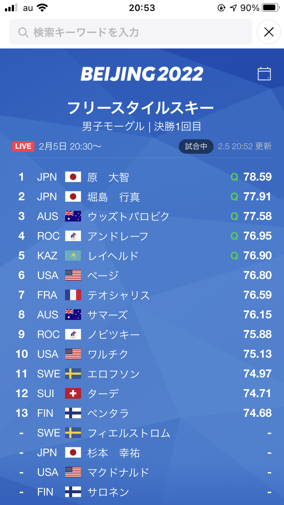Tap the search keyword input field
Image resolution: width=284 pixels, height=505 pixels.
click(131, 32)
